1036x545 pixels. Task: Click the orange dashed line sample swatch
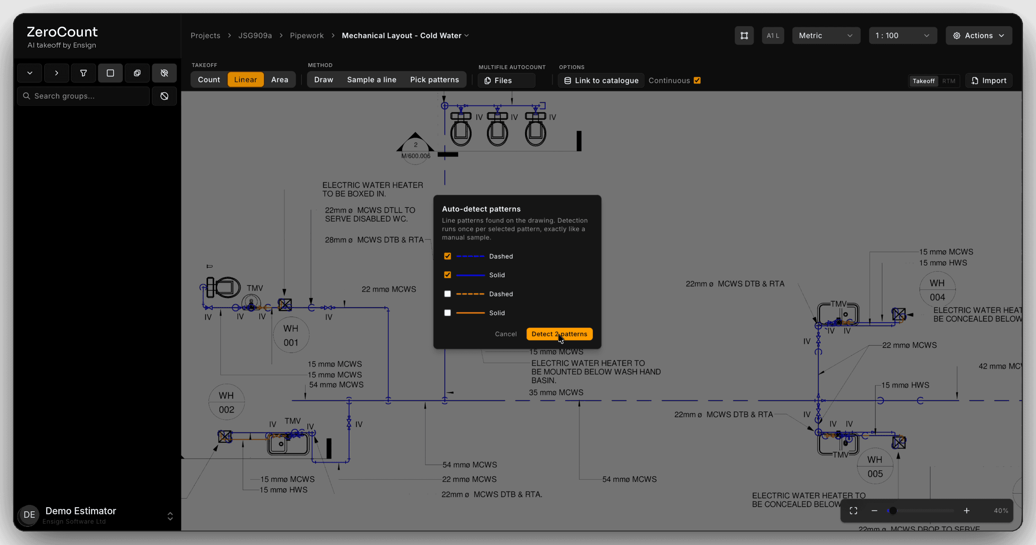tap(470, 294)
